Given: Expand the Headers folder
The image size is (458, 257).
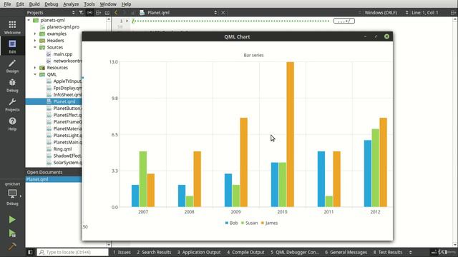Looking at the screenshot, I should [35, 41].
